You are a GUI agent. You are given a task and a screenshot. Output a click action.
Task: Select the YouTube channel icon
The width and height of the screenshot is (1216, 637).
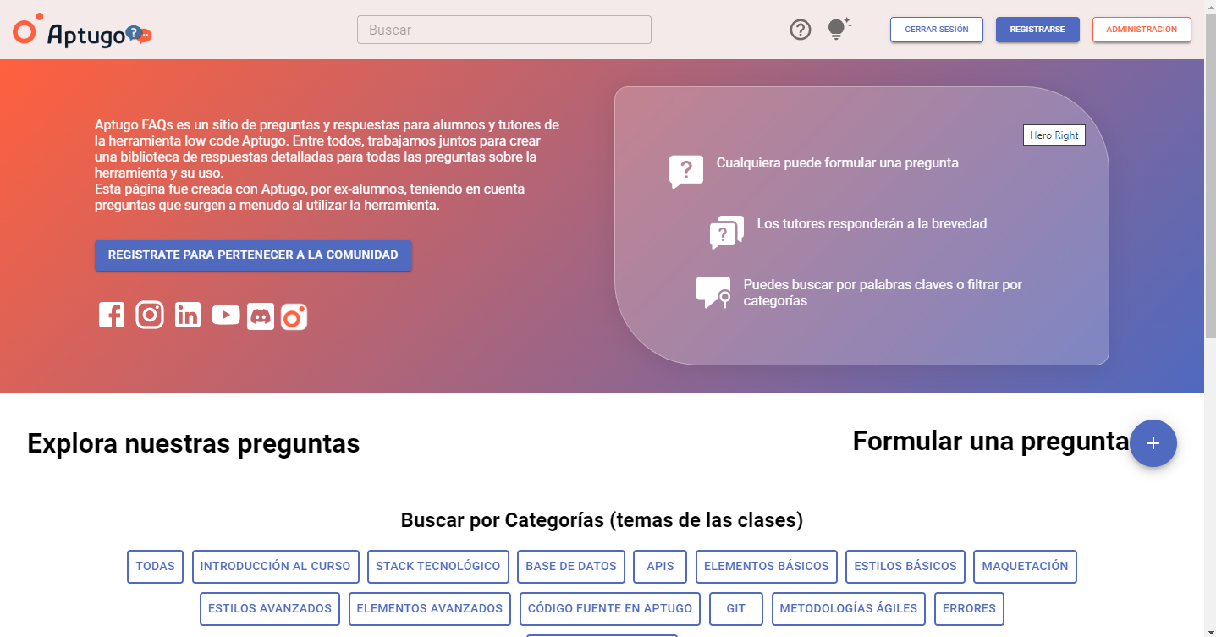pos(225,315)
